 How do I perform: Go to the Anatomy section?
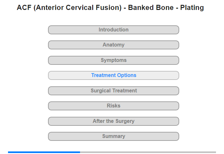(x=113, y=45)
